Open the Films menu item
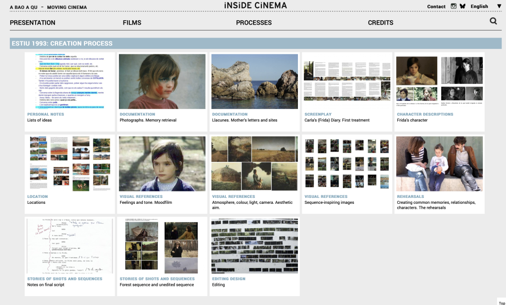The width and height of the screenshot is (506, 305). [132, 23]
